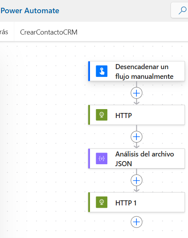Click the manual trigger hand icon
This screenshot has height=238, width=188.
tap(102, 71)
